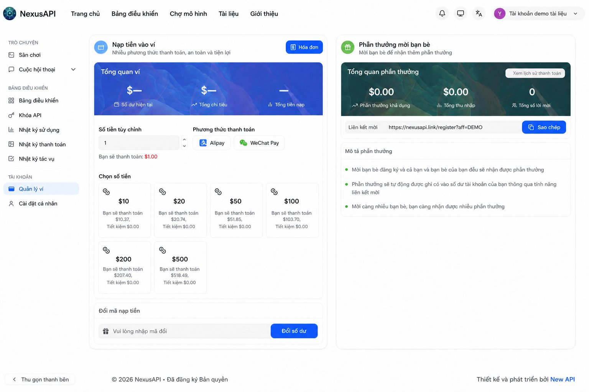Decrease the custom amount with down arrow
The image size is (589, 392).
(184, 146)
